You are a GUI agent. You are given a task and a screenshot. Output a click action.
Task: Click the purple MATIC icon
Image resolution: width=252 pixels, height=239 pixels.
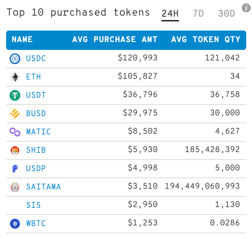[x=15, y=132]
